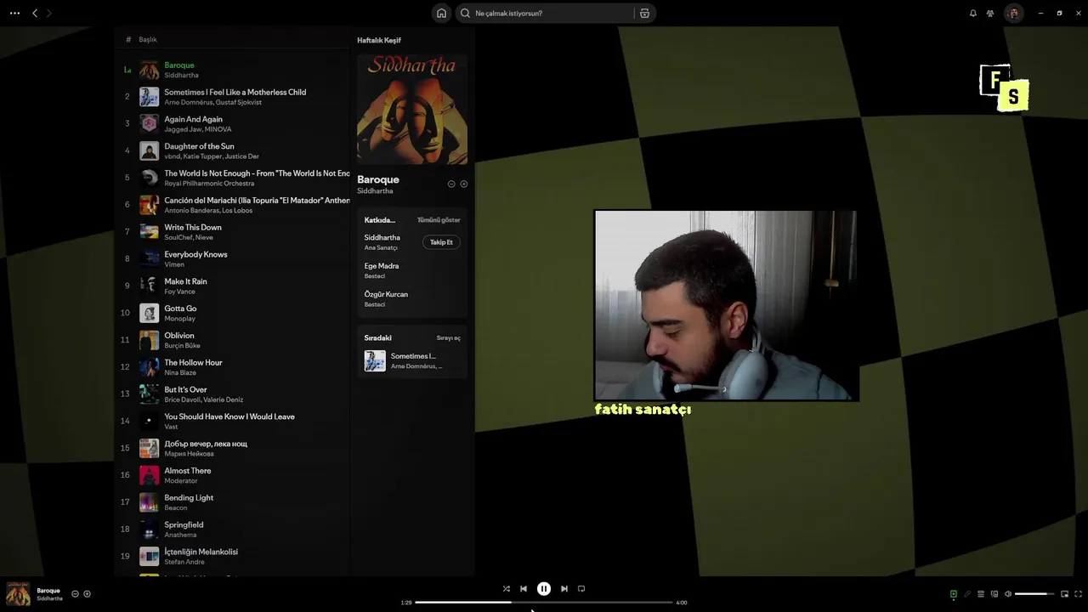Open the Home page
Viewport: 1088px width, 612px height.
click(x=441, y=13)
